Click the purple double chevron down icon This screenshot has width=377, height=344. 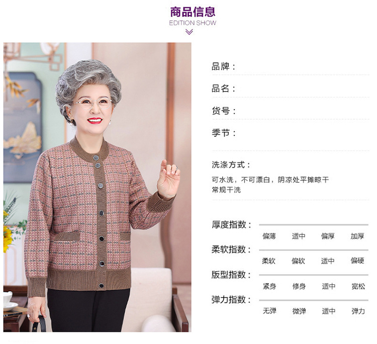tap(189, 32)
